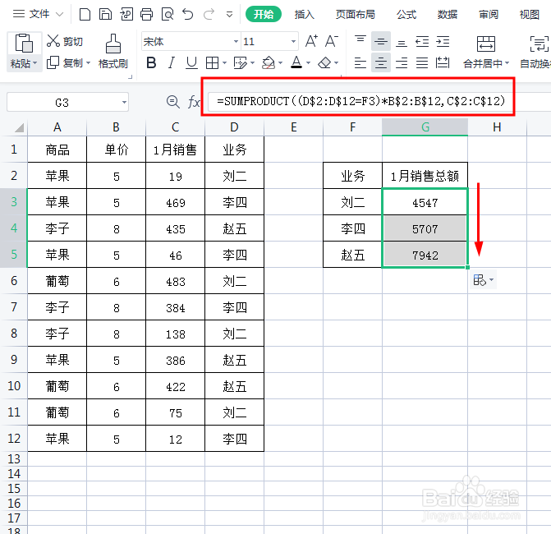This screenshot has width=551, height=534.
Task: Expand the Merge and Center dropdown arrow
Action: pyautogui.click(x=507, y=63)
